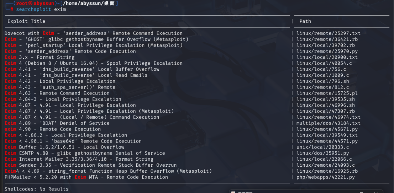
Task: Select Exim Buffer 1.6.2/1.6.51 Local Overflow title
Action: tap(64, 147)
